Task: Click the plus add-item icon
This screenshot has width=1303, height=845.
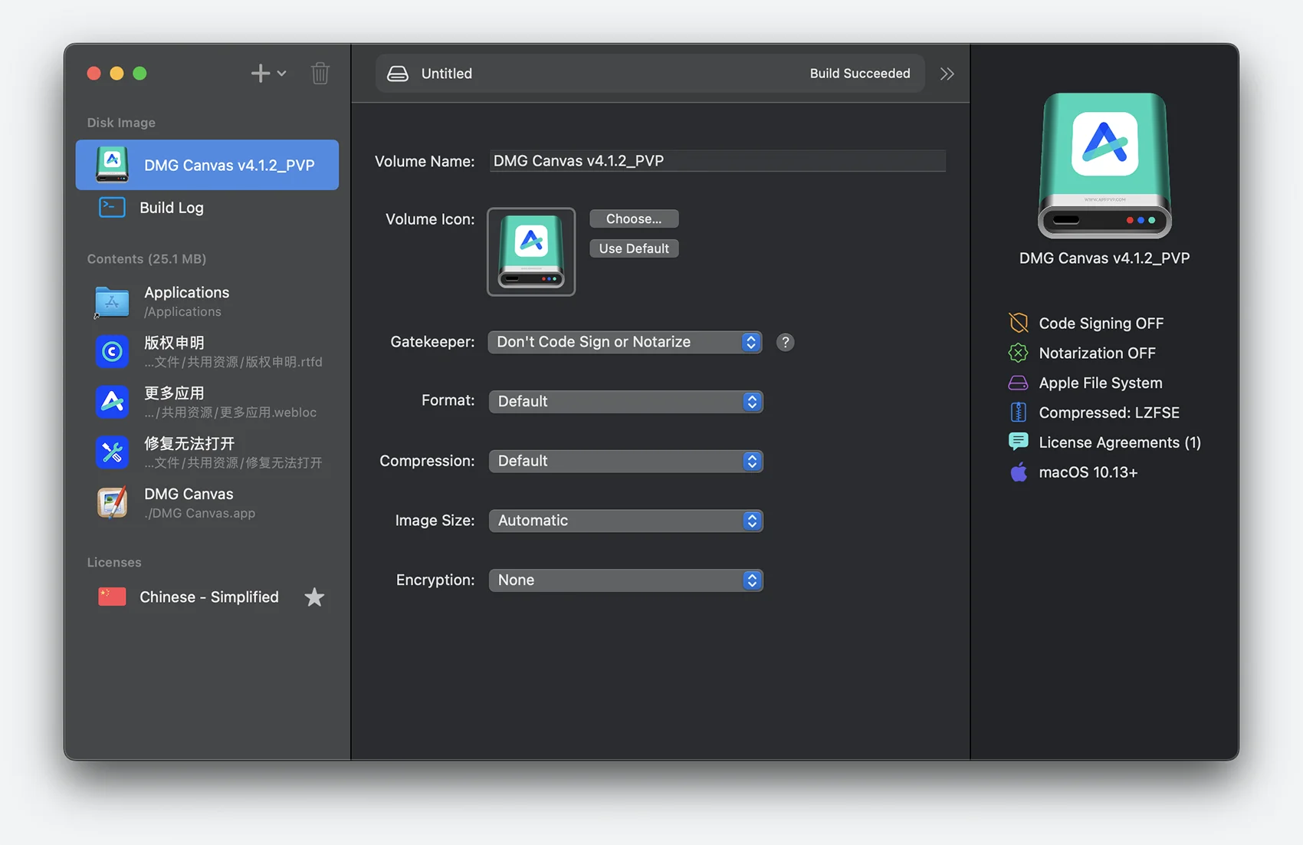Action: [x=261, y=73]
